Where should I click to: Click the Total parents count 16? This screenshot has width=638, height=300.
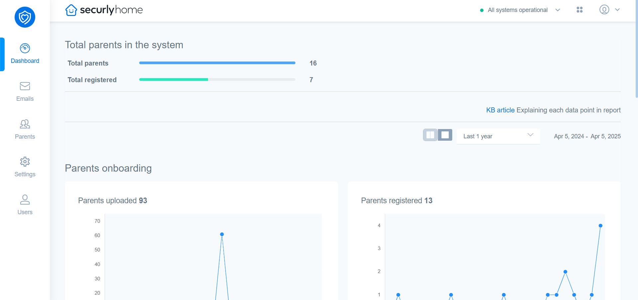pos(313,63)
